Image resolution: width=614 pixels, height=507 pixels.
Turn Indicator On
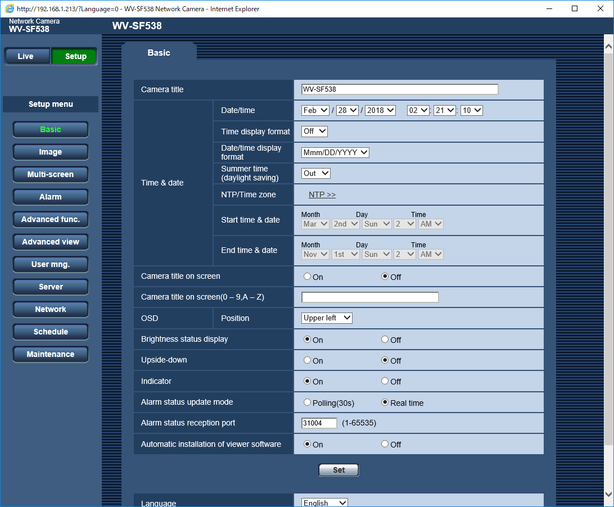point(307,381)
